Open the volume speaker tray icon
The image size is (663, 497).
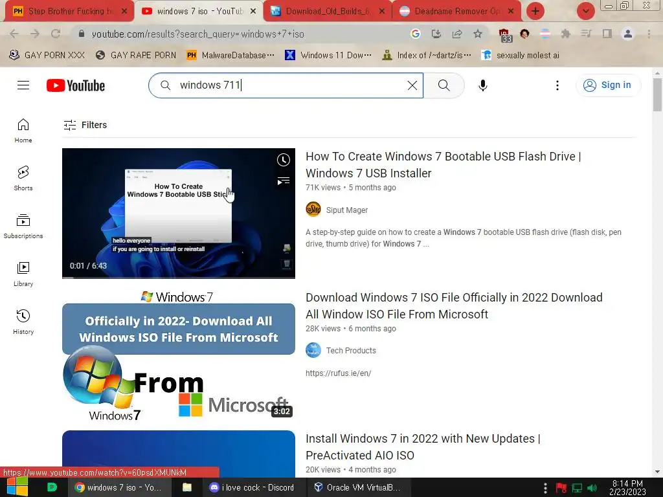(592, 488)
